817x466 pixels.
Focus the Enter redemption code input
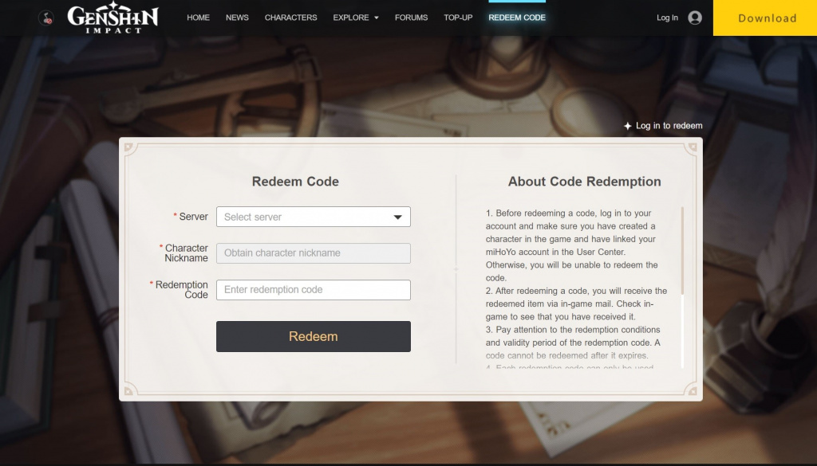(x=313, y=290)
